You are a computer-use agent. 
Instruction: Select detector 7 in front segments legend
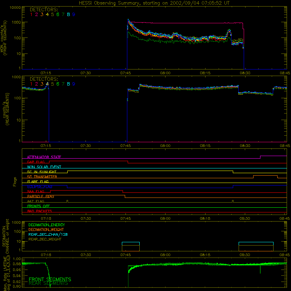point(63,15)
